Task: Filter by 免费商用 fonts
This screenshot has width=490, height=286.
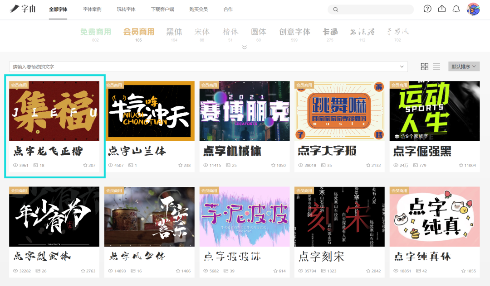Action: (x=95, y=32)
